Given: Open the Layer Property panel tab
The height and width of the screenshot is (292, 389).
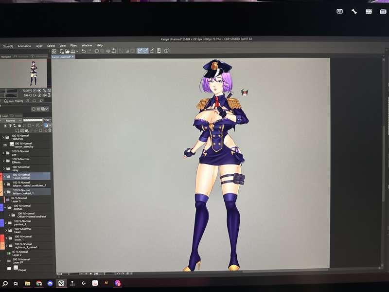Looking at the screenshot, I should pos(14,101).
